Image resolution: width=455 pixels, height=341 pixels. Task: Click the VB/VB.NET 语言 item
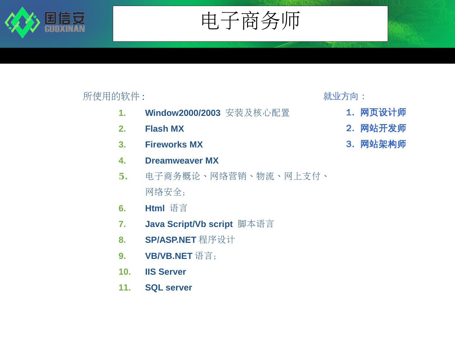click(x=180, y=256)
